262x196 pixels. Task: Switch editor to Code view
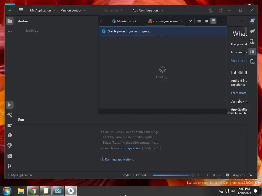[x=199, y=21]
